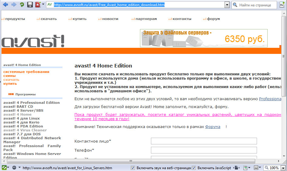Open avast! 4 Virus Cleaner link
The image size is (287, 171).
pyautogui.click(x=25, y=130)
